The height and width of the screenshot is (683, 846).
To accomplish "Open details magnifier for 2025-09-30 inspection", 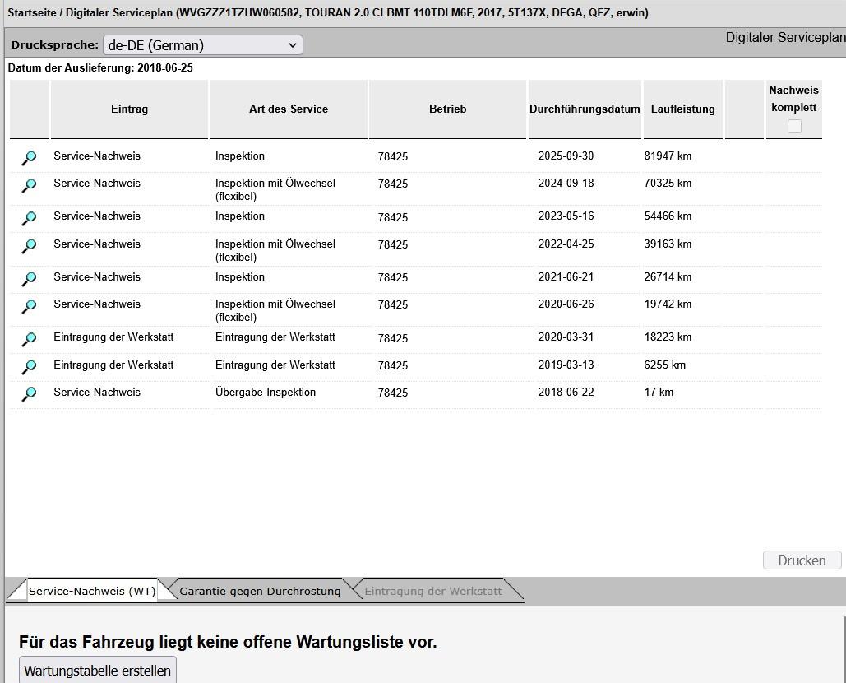I will tap(29, 158).
